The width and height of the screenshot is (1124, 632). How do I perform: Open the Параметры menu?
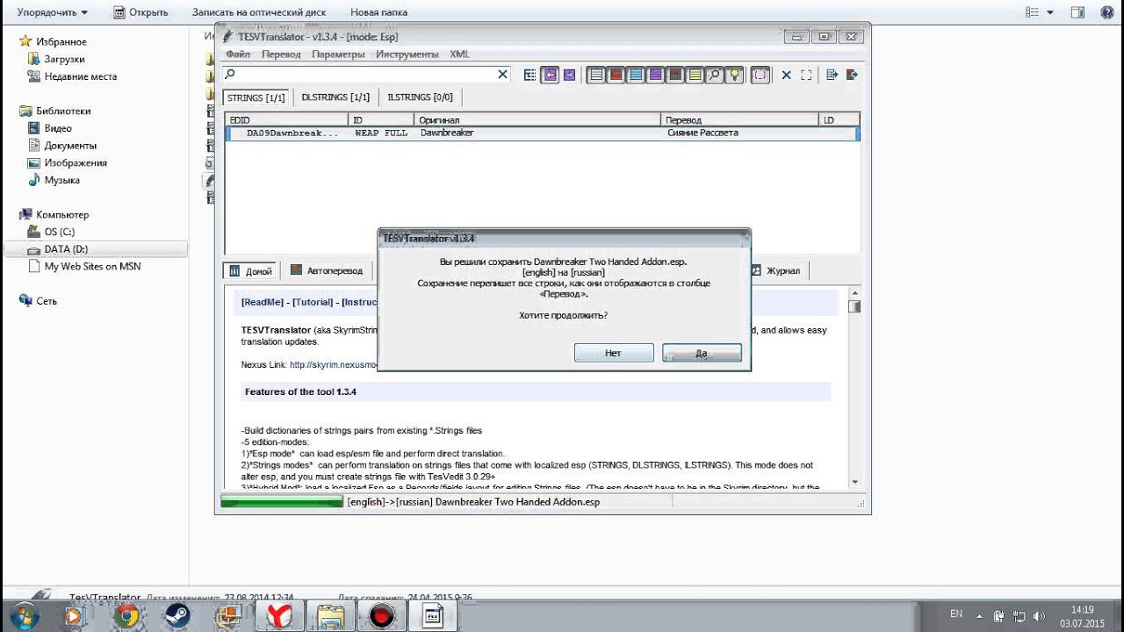click(x=338, y=54)
